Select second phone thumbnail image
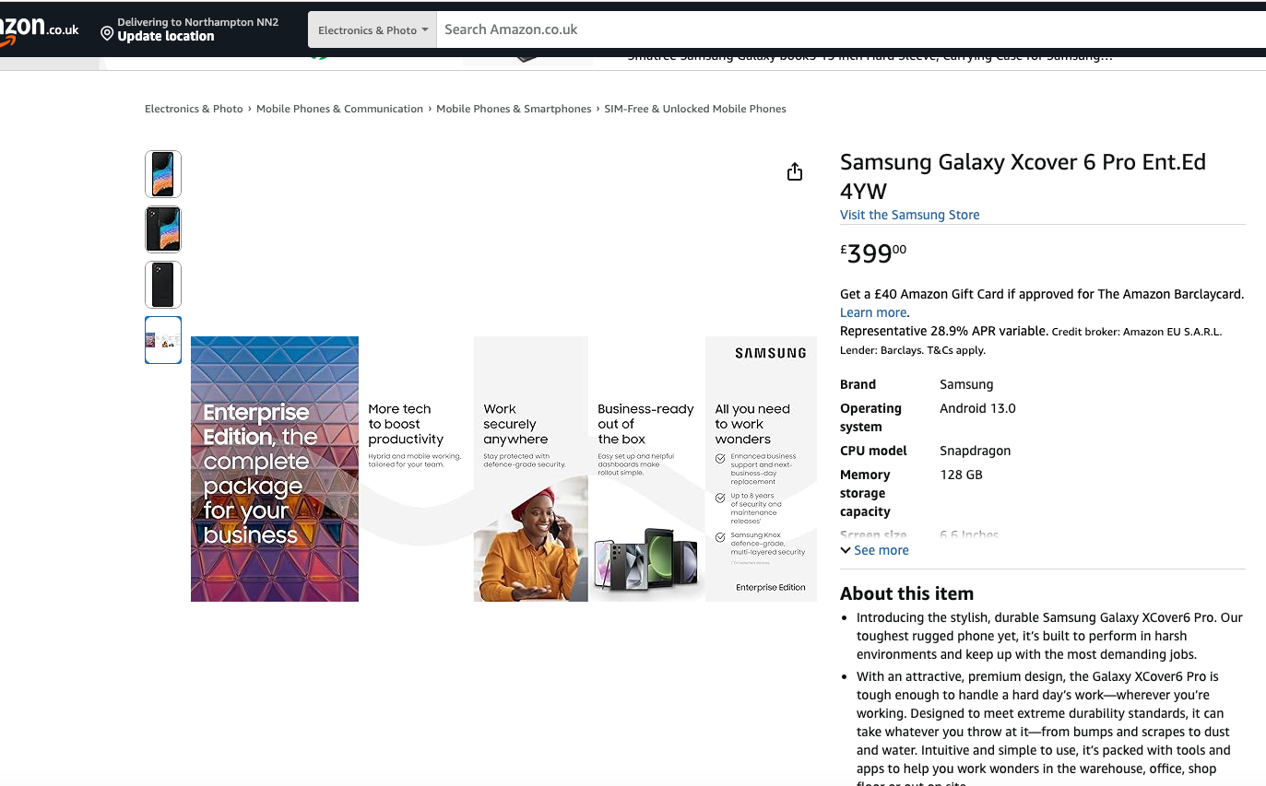This screenshot has height=786, width=1266. click(x=163, y=229)
